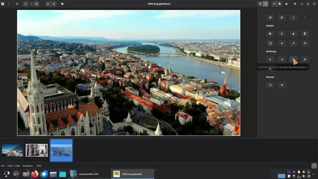
Task: Open the teal file manager folder in taskbar
Action: 63,174
